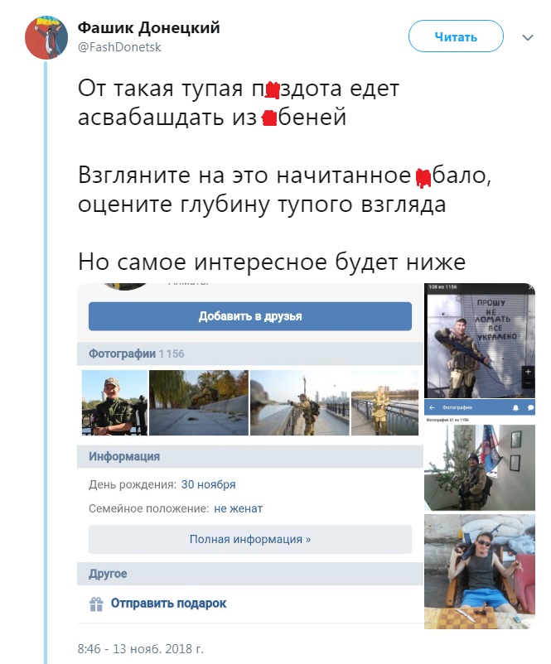Click Отправить подарок link

coord(169,603)
